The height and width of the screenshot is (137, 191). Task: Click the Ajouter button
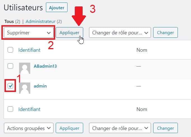coord(56,8)
